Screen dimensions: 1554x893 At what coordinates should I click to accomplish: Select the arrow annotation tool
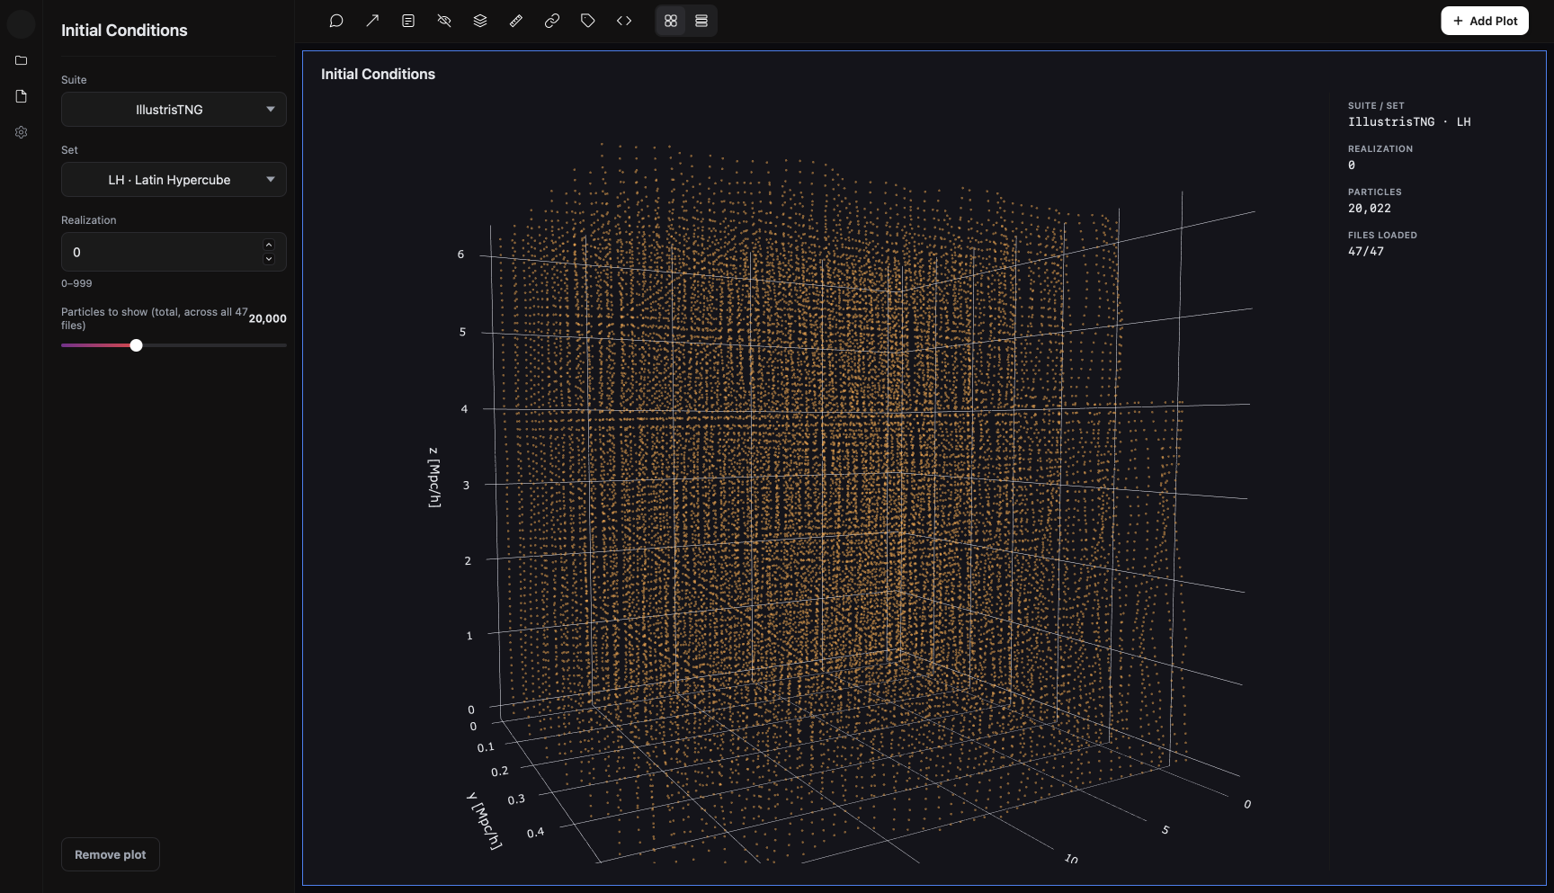point(372,21)
